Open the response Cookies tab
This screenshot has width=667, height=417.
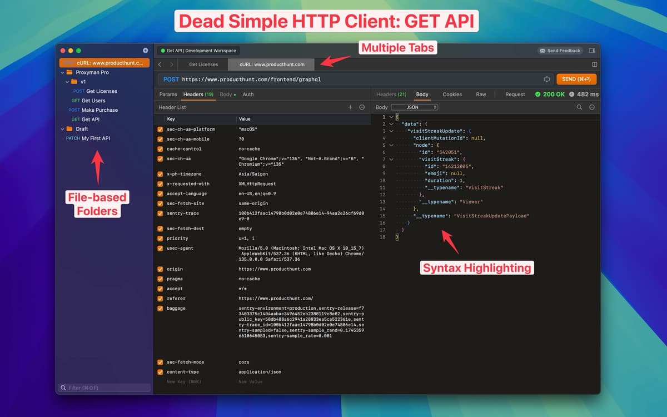(452, 95)
